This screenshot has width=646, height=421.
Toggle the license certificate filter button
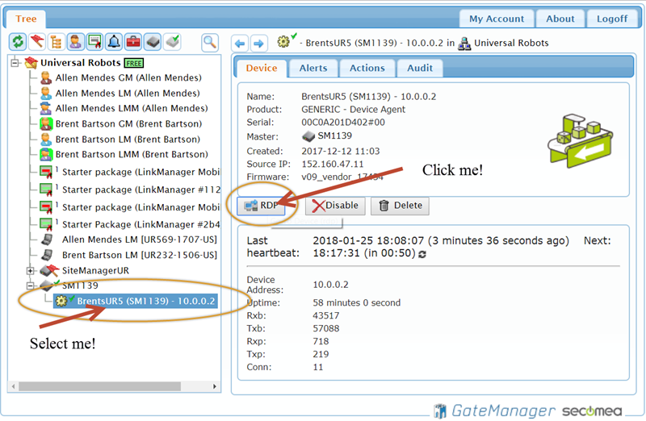click(x=94, y=42)
